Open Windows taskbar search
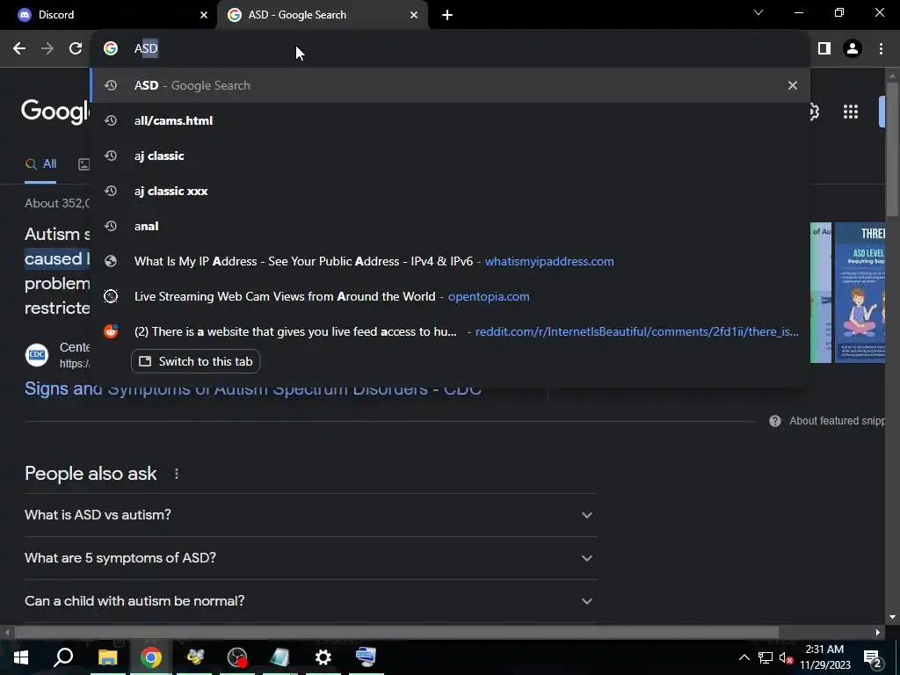900x675 pixels. [x=63, y=657]
